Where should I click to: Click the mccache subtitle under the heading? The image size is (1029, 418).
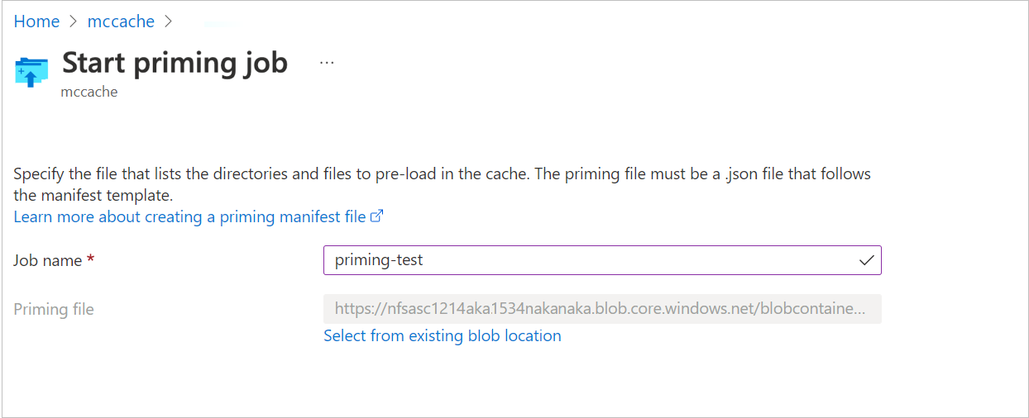(x=89, y=92)
